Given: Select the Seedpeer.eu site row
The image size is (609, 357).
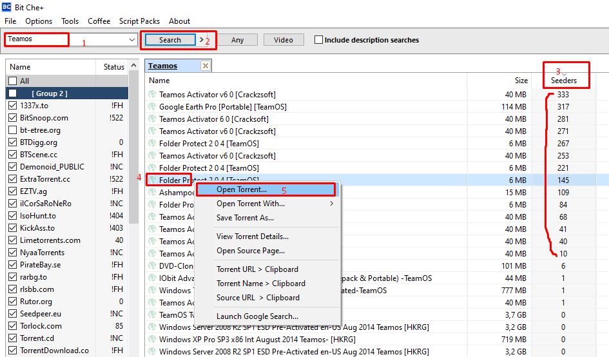Looking at the screenshot, I should (67, 313).
